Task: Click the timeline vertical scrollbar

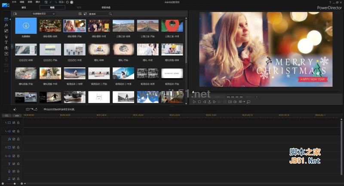Action: 341,147
